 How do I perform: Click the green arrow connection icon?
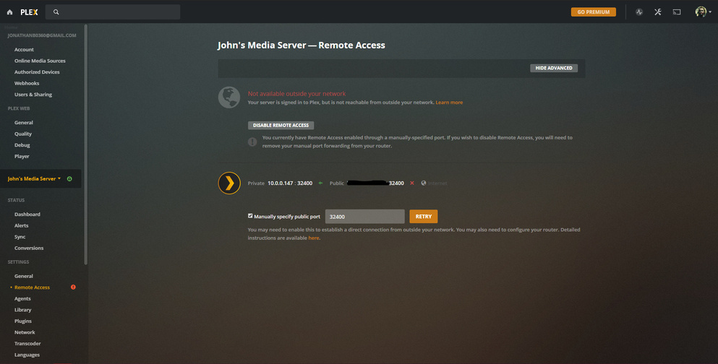[x=320, y=183]
